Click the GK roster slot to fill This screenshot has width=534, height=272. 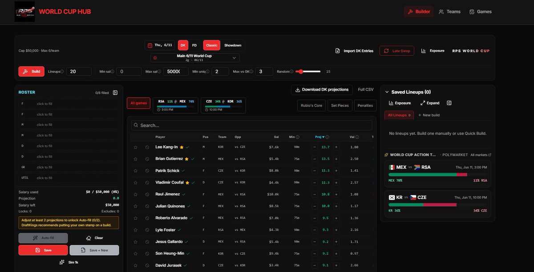click(x=69, y=168)
